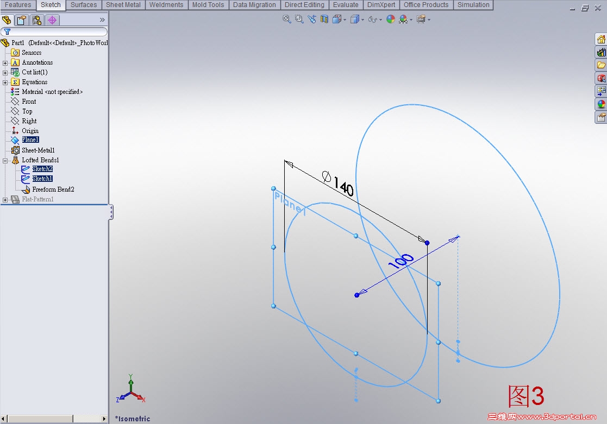Open the Sheet Metal tab
This screenshot has width=607, height=424.
(x=123, y=5)
